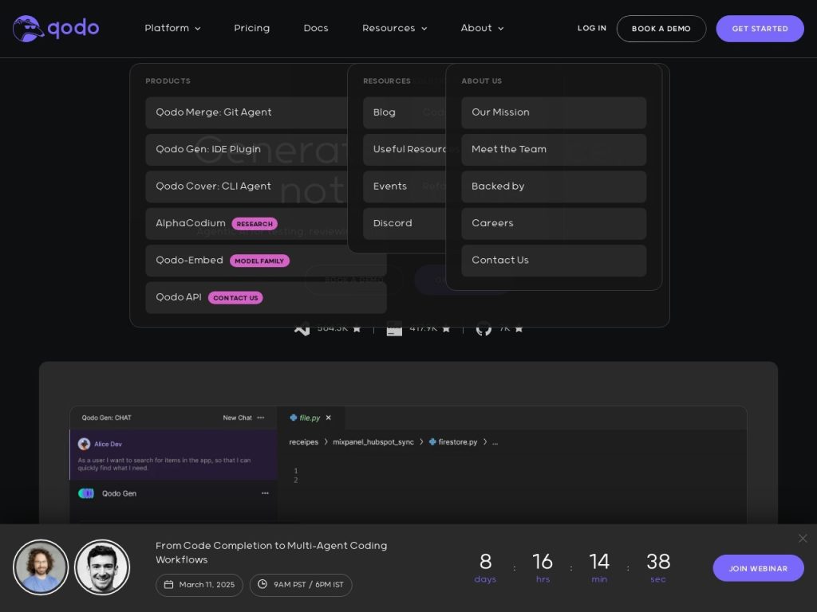
Task: Click the 9AM PST / 6PM IST pill
Action: (301, 585)
